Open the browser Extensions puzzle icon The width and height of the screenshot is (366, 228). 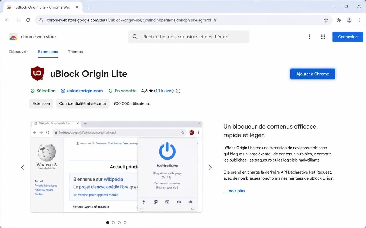point(339,20)
